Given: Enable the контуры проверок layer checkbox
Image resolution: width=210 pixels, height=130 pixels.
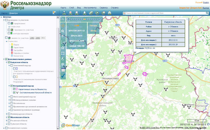Looking at the screenshot, I should [9, 33].
